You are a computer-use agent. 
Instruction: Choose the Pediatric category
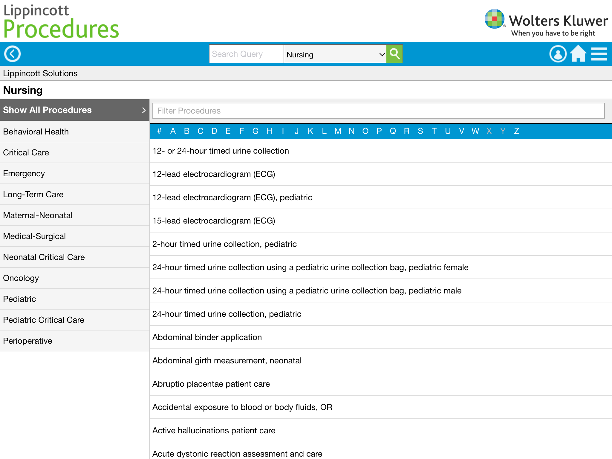coord(75,299)
